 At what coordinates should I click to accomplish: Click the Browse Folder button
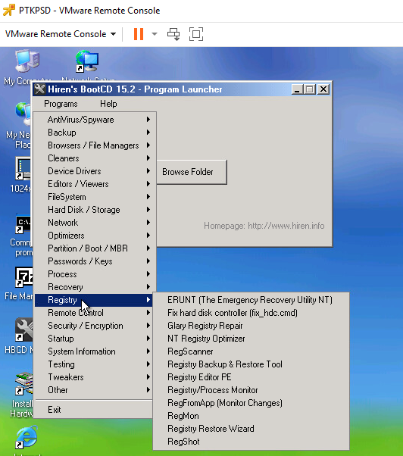pos(192,172)
